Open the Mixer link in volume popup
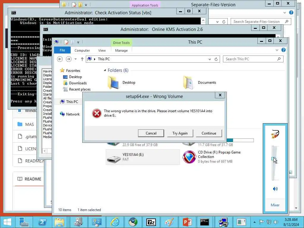Screen dimensions: 304x228 click(x=275, y=205)
